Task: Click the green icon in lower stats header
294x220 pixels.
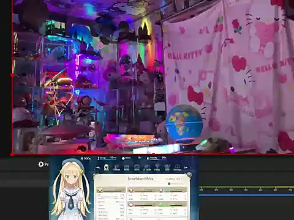Action: [160, 204]
